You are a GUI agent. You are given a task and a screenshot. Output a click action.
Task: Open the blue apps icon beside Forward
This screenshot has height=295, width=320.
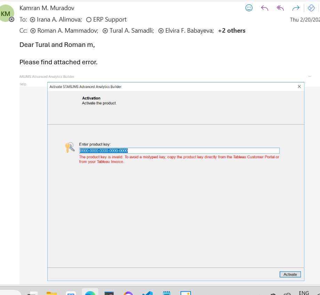click(311, 8)
